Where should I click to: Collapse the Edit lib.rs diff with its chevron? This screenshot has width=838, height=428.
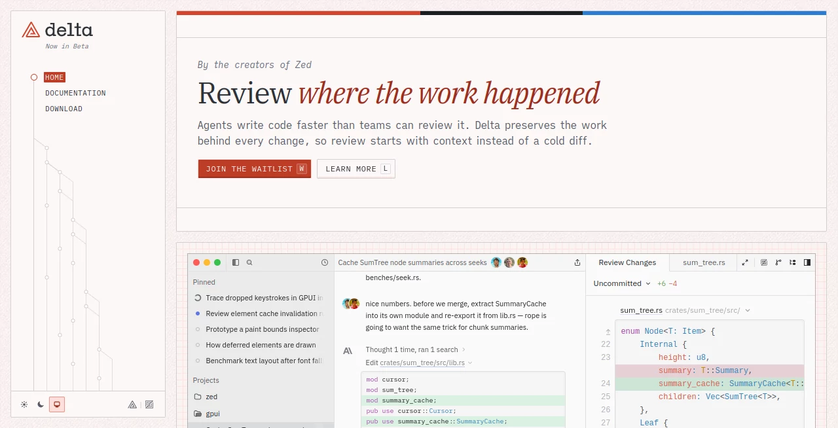click(x=470, y=363)
